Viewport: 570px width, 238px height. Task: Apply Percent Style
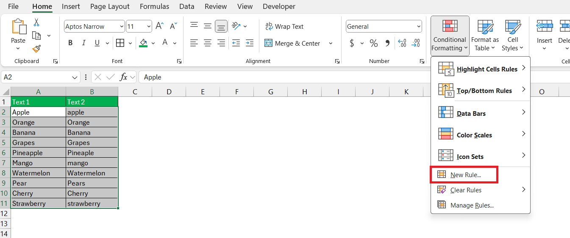pos(373,43)
